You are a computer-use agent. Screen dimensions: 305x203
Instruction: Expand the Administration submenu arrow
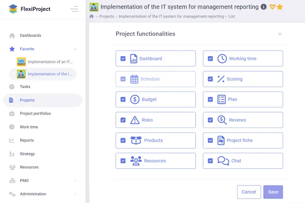pos(75,194)
